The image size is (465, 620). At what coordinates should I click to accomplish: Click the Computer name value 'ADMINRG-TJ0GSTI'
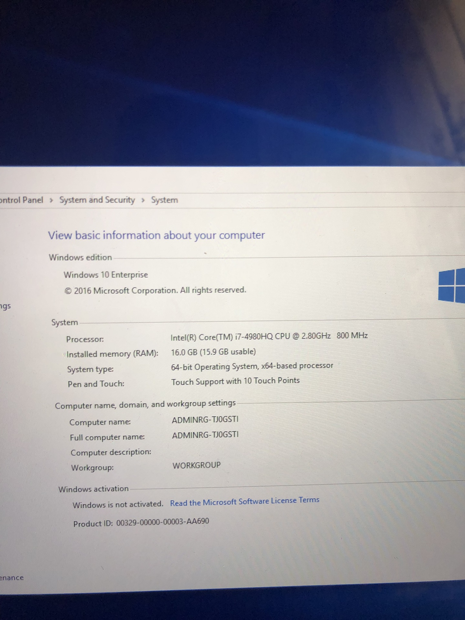205,420
